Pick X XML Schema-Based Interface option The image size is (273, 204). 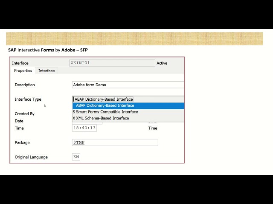[128, 118]
